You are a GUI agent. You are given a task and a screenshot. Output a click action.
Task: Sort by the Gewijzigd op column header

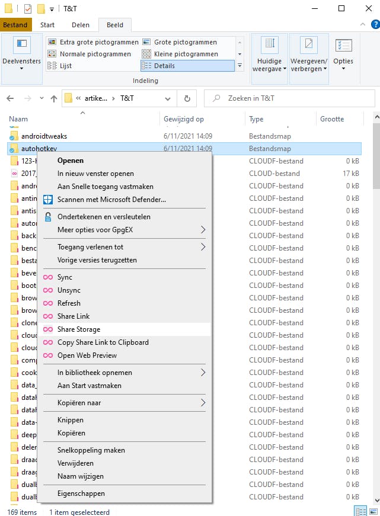click(184, 119)
